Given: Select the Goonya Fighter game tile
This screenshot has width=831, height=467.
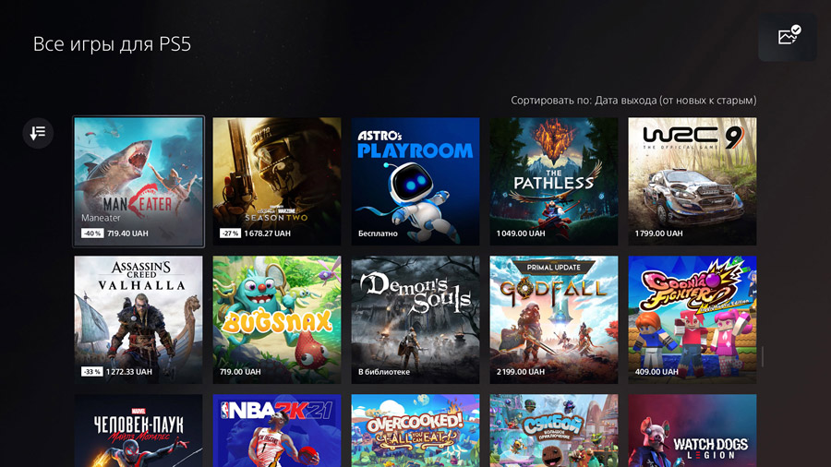Looking at the screenshot, I should tap(692, 320).
